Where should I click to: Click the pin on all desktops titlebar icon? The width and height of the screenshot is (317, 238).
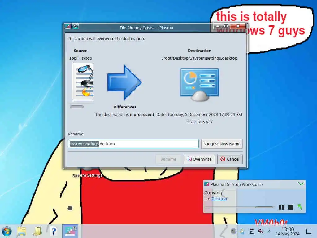click(x=75, y=26)
